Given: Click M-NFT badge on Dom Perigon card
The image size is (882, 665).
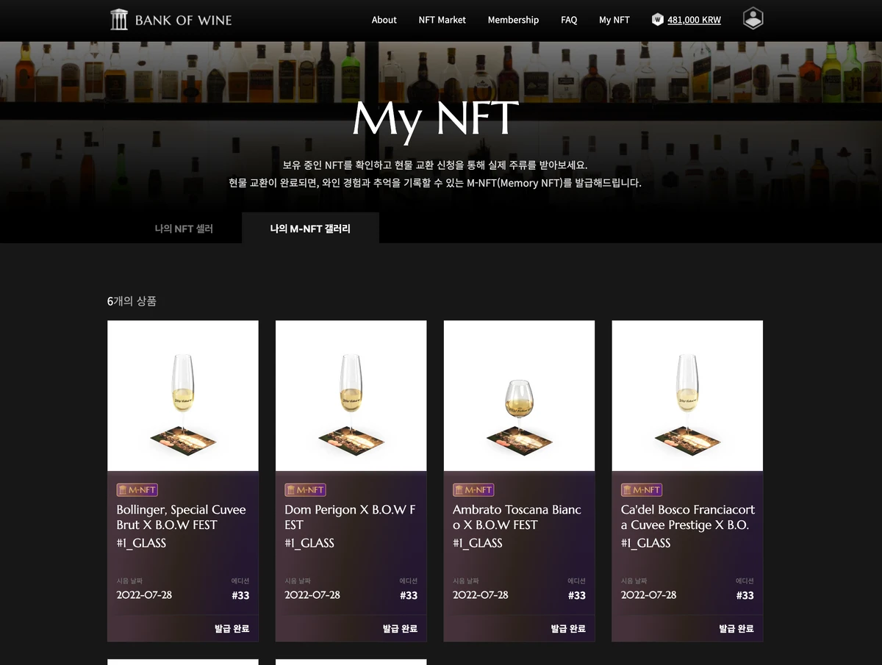Looking at the screenshot, I should [x=305, y=490].
